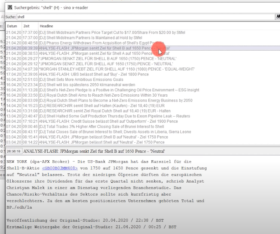Image resolution: width=280 pixels, height=234 pixels.
Task: Click the 26:36:10 time field in detail header
Action: [14, 151]
